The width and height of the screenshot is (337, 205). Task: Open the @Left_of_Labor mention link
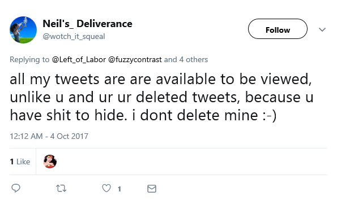[x=79, y=59]
